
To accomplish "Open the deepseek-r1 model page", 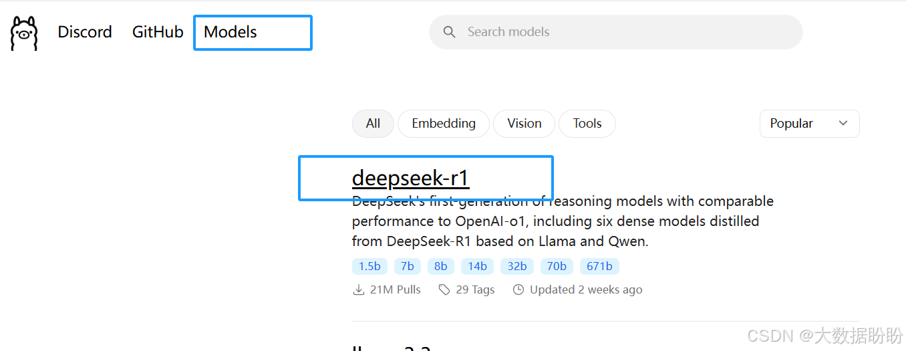I will pos(411,178).
